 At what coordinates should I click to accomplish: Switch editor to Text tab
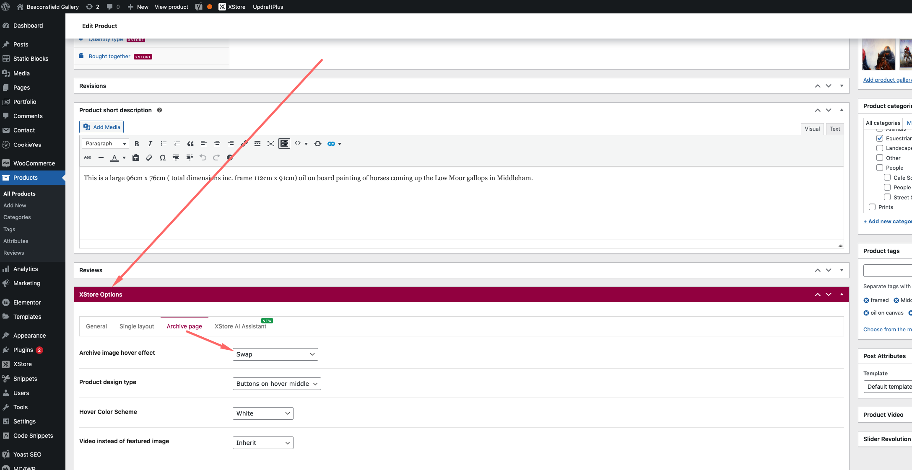tap(835, 129)
